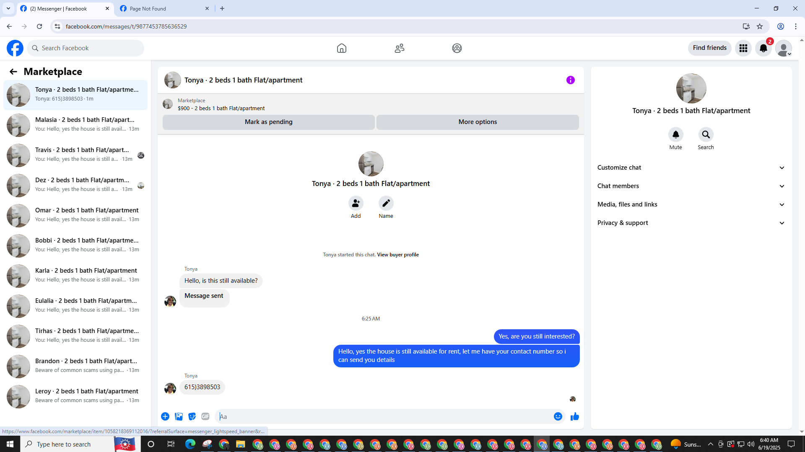Focus the Search Facebook field
Image resolution: width=805 pixels, height=452 pixels.
86,48
